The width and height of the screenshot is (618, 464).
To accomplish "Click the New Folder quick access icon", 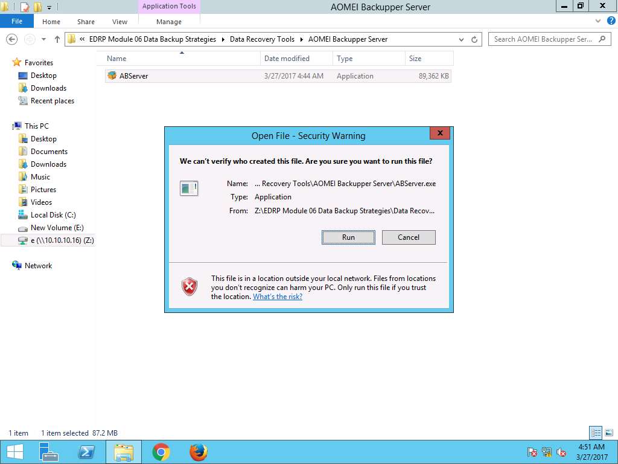I will pos(37,7).
